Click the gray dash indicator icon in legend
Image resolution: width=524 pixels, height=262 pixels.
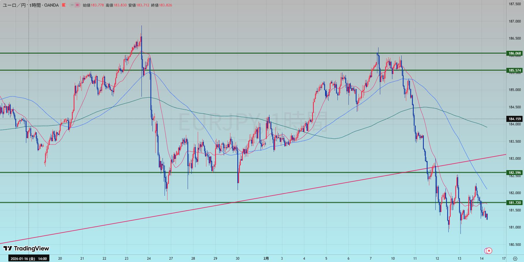72,5
